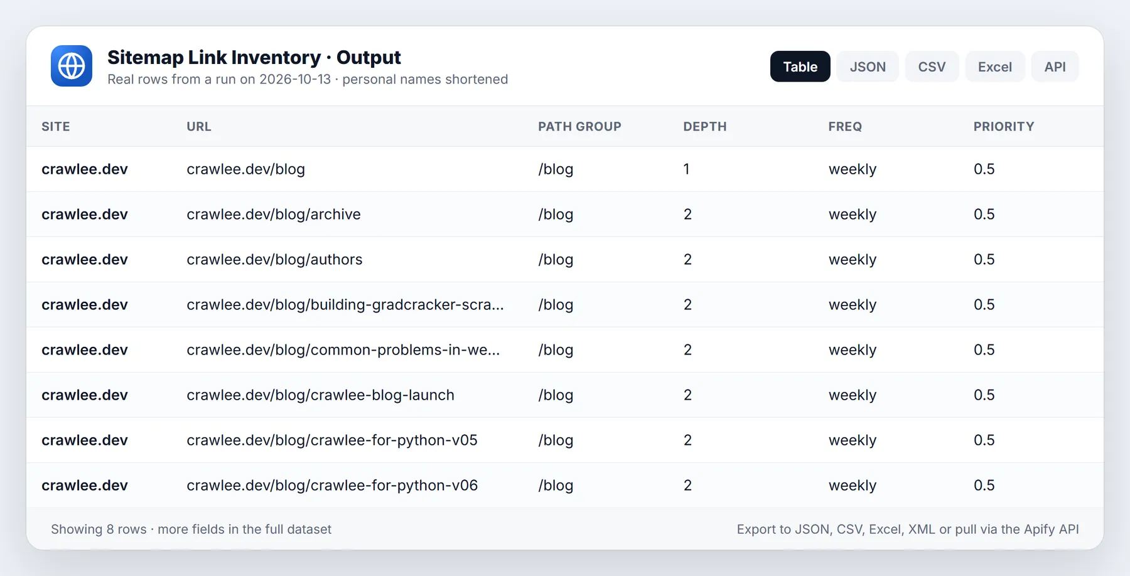Screen dimensions: 1130x576
Task: Click the FREQ column header
Action: coord(845,126)
